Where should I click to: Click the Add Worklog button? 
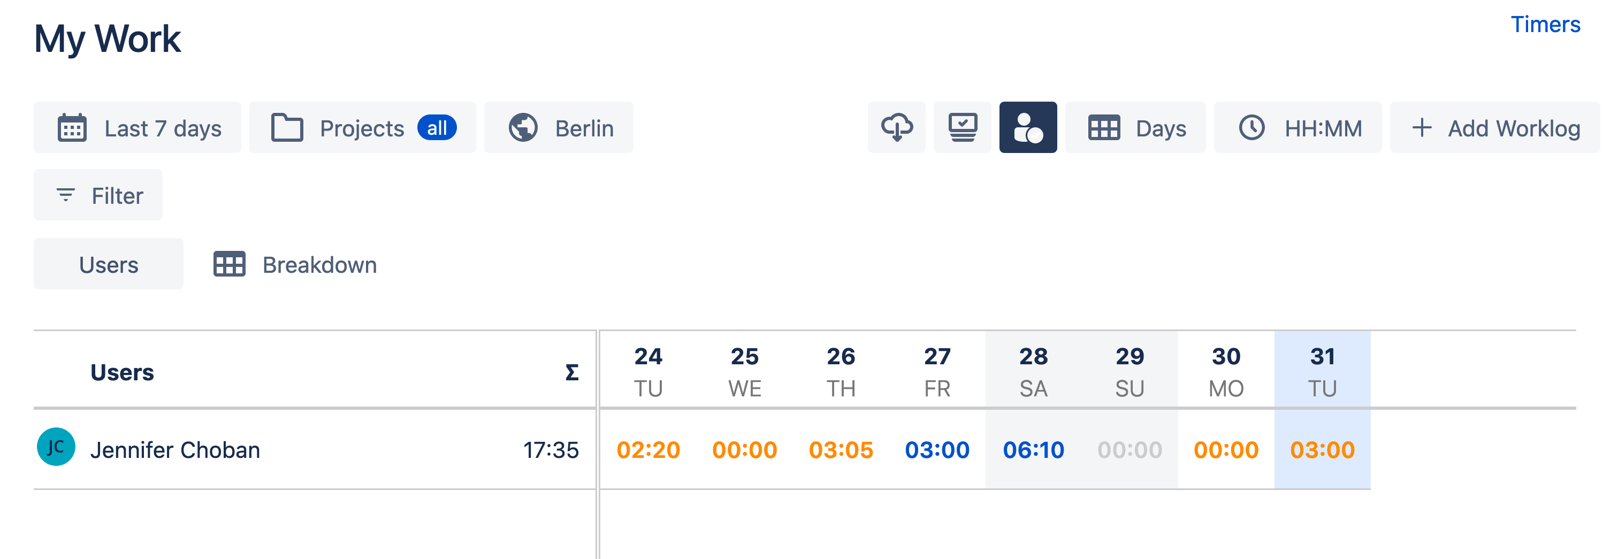pos(1494,127)
